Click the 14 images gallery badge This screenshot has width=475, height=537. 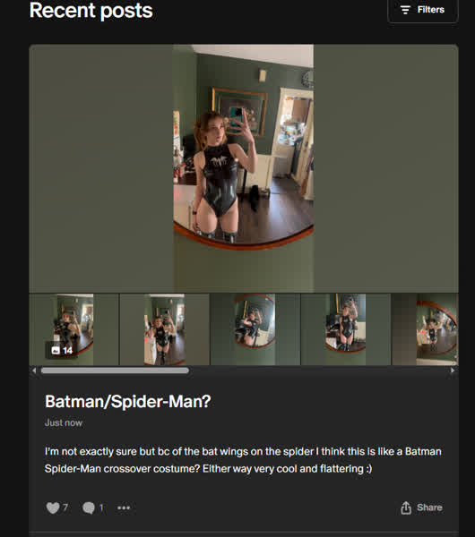point(62,350)
